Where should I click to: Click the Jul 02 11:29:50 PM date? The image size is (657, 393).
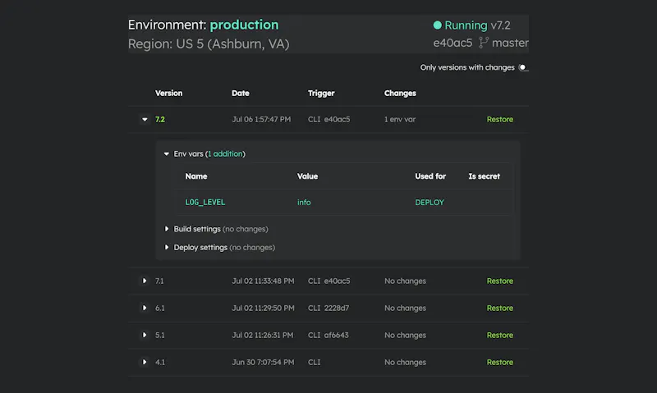tap(263, 308)
